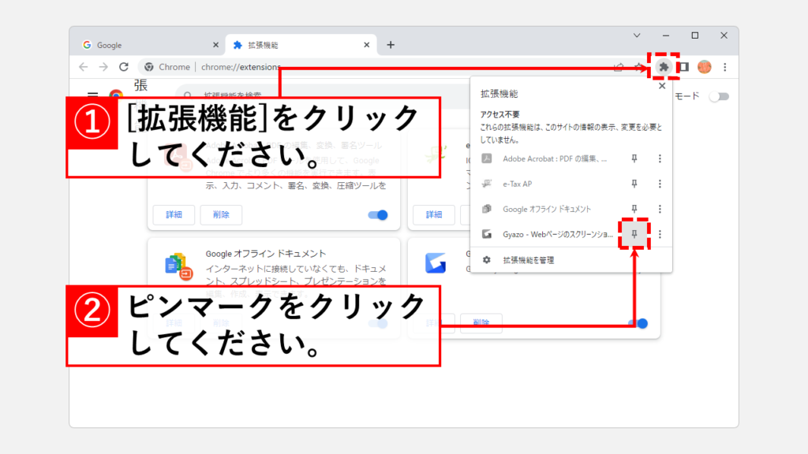Screen dimensions: 808x454
Task: Pin the Adobe Acrobat extension
Action: [634, 158]
